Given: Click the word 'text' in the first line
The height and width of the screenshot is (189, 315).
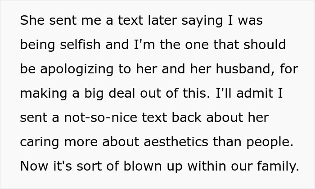Looking at the screenshot, I should (x=130, y=21).
